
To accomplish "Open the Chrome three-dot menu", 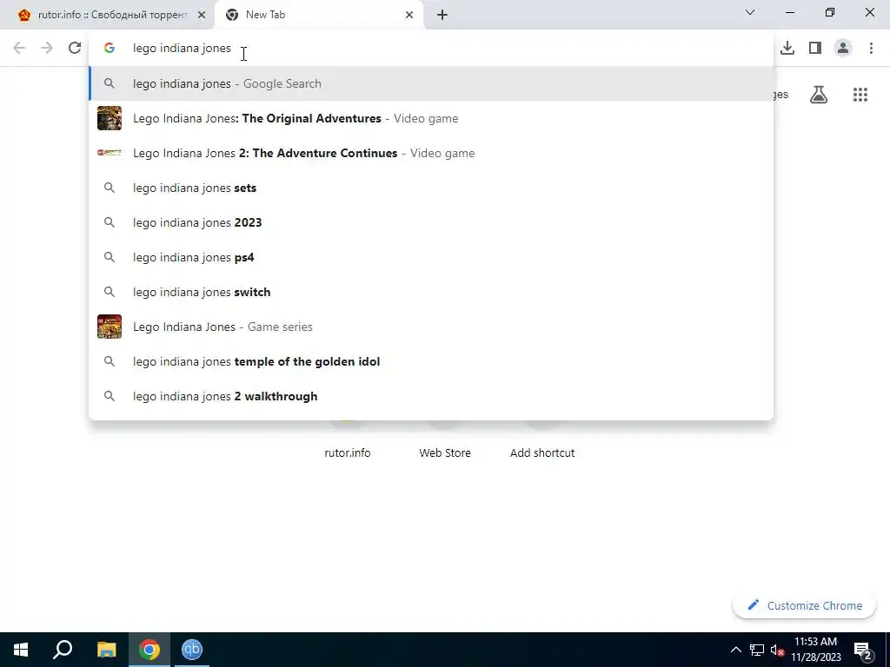I will click(871, 49).
